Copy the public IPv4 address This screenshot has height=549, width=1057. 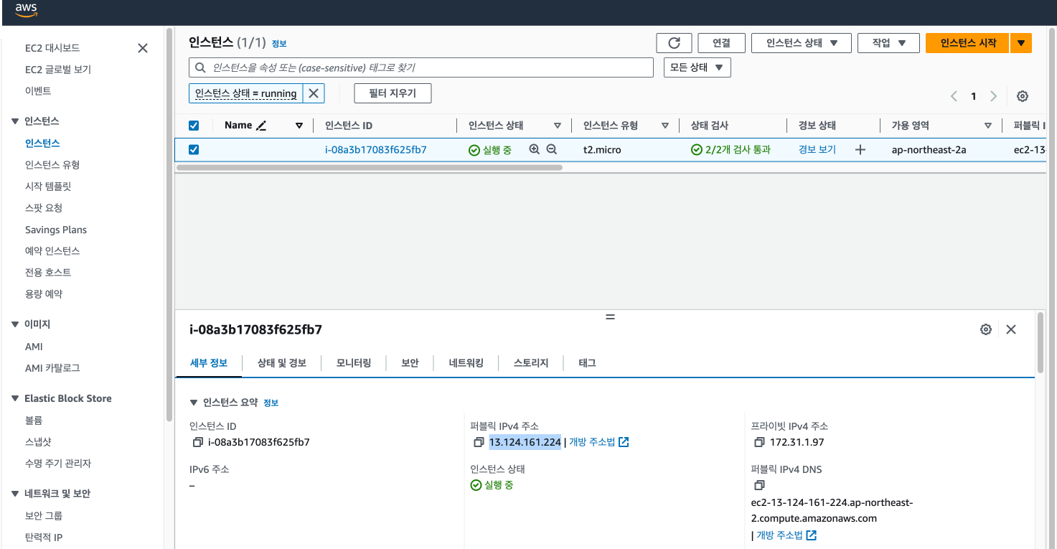point(479,443)
